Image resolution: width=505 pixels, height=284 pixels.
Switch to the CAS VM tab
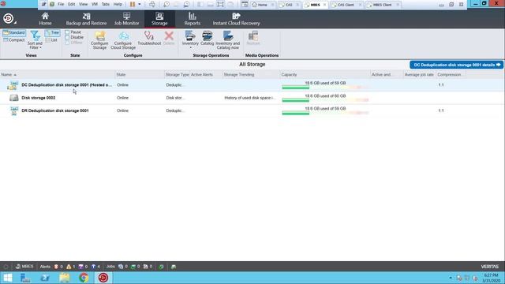pyautogui.click(x=289, y=5)
